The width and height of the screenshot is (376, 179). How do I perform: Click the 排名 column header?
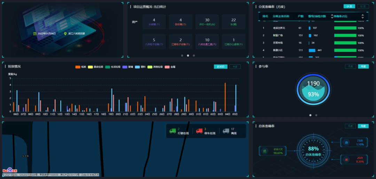[265, 16]
